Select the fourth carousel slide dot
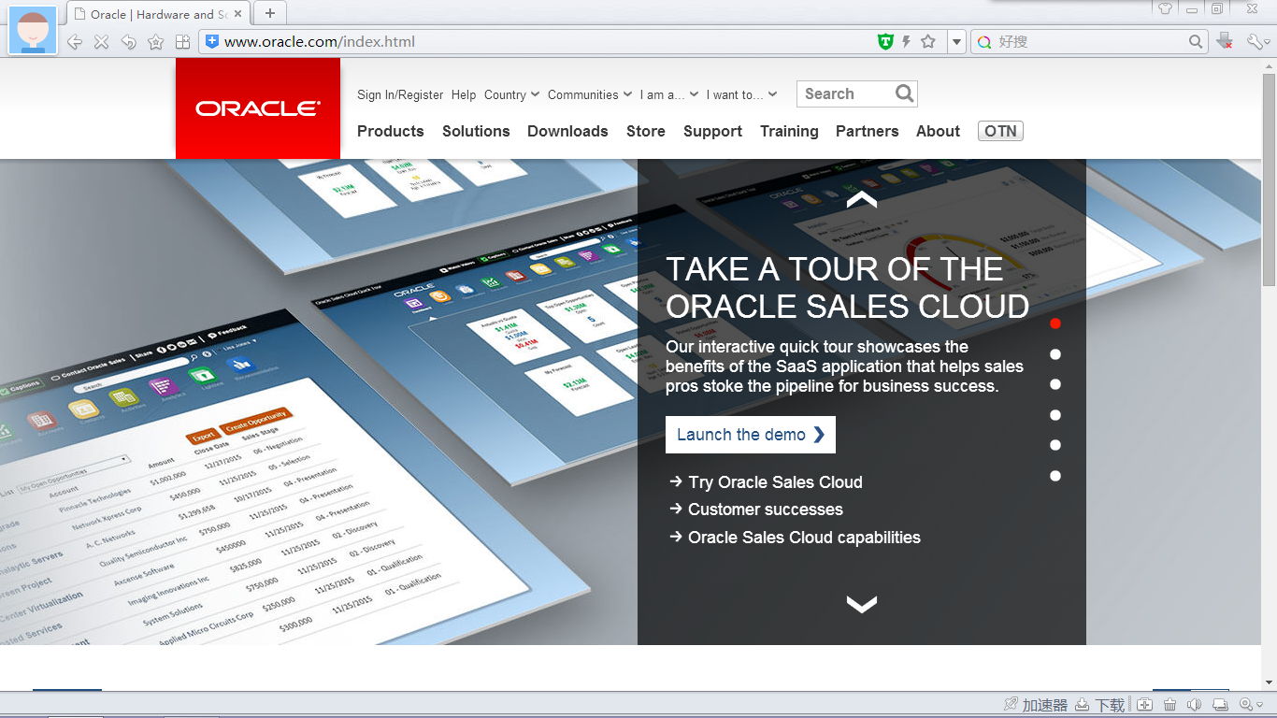Viewport: 1277px width, 718px height. 1055,415
